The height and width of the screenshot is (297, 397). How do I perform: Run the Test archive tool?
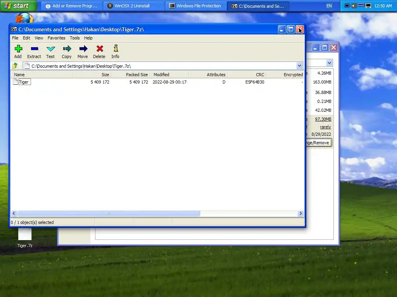[51, 49]
